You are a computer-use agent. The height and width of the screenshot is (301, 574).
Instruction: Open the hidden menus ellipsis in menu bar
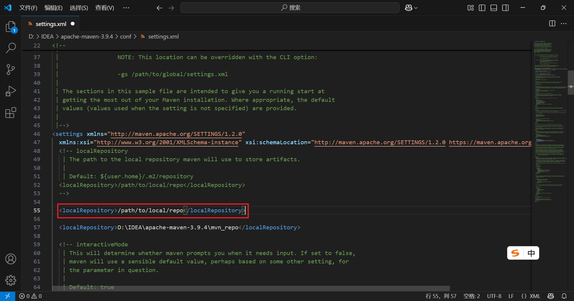point(126,8)
